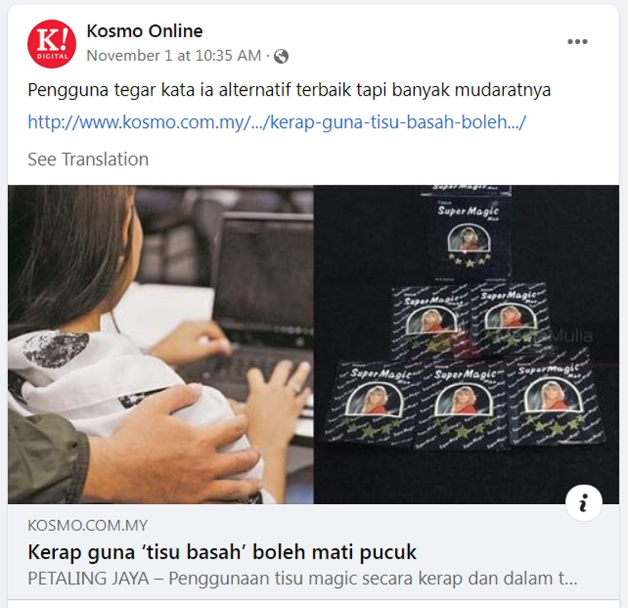Follow the kosmo.com.my kerap-guna-tisu-basah URL

point(277,122)
